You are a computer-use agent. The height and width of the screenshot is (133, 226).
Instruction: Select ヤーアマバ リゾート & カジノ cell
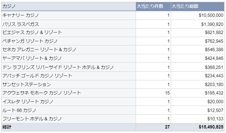[x=68, y=58]
